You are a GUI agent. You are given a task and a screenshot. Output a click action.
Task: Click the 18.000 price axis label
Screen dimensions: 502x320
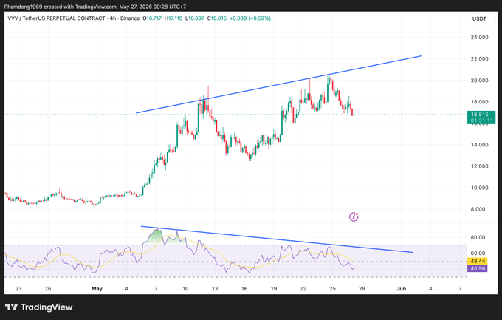pyautogui.click(x=479, y=102)
